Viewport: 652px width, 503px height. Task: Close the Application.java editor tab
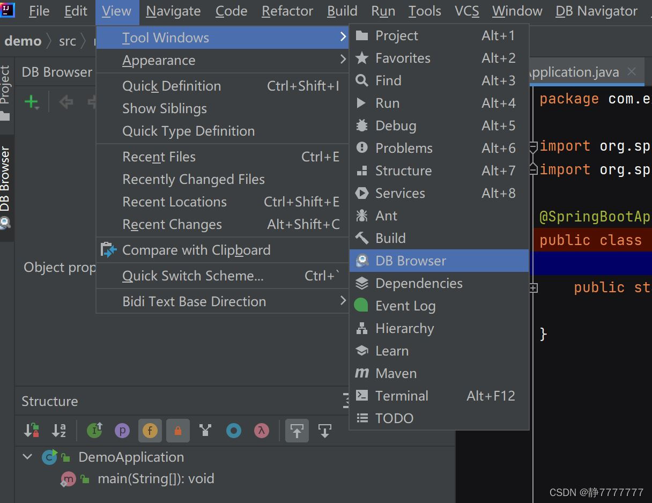tap(632, 71)
